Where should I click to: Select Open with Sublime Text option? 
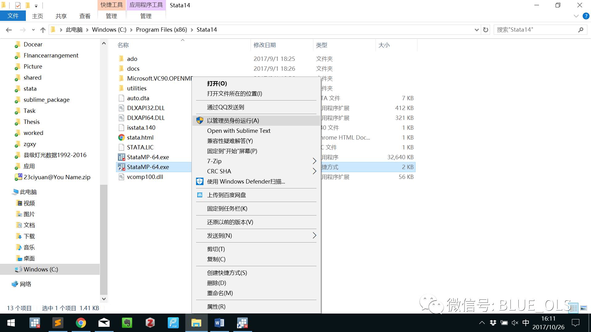click(x=239, y=131)
